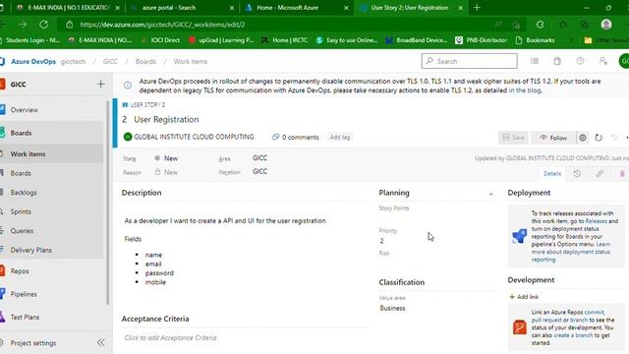This screenshot has width=629, height=354.
Task: Click the pull request link
Action: click(x=546, y=320)
